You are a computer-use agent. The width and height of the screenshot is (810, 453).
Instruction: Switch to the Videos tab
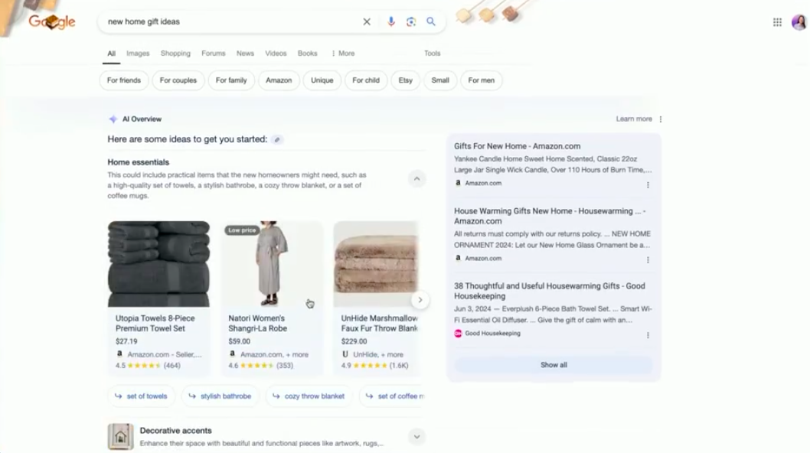pyautogui.click(x=276, y=54)
